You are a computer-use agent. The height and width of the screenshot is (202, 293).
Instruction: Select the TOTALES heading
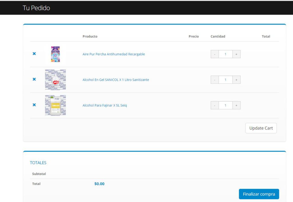(x=38, y=163)
